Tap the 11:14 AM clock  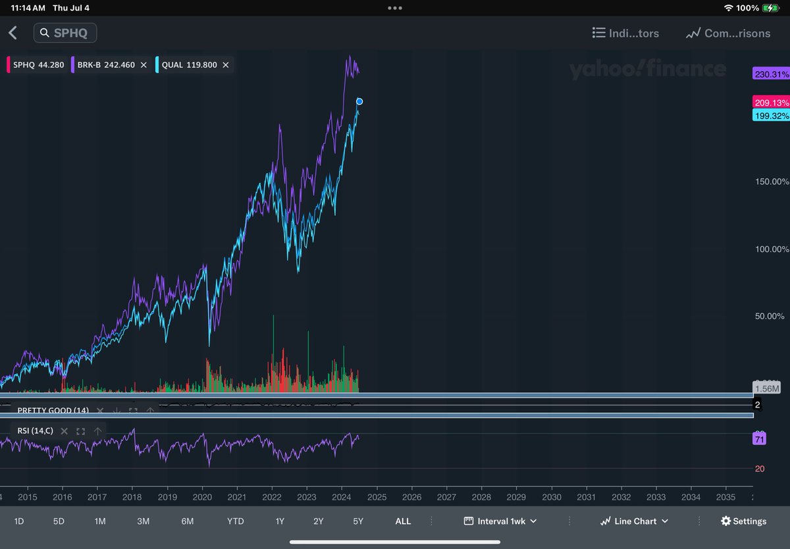click(x=28, y=8)
